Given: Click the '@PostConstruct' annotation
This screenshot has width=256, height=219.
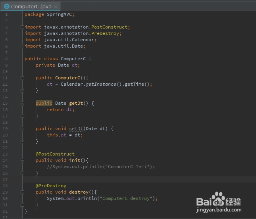Looking at the screenshot, I should coord(55,154).
